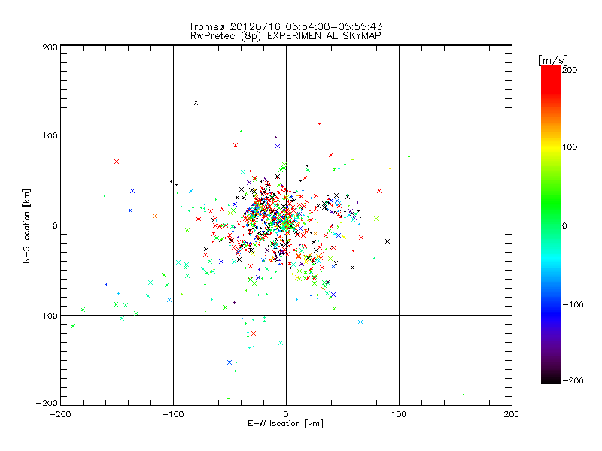
Task: Select the '100' tick on N-S axis
Action: [x=50, y=135]
